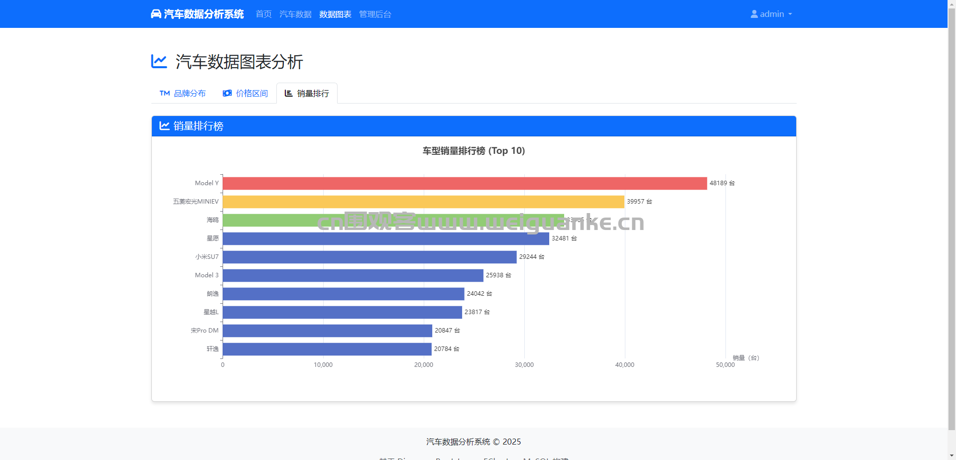Switch to the 价格区间 tab

tap(245, 93)
